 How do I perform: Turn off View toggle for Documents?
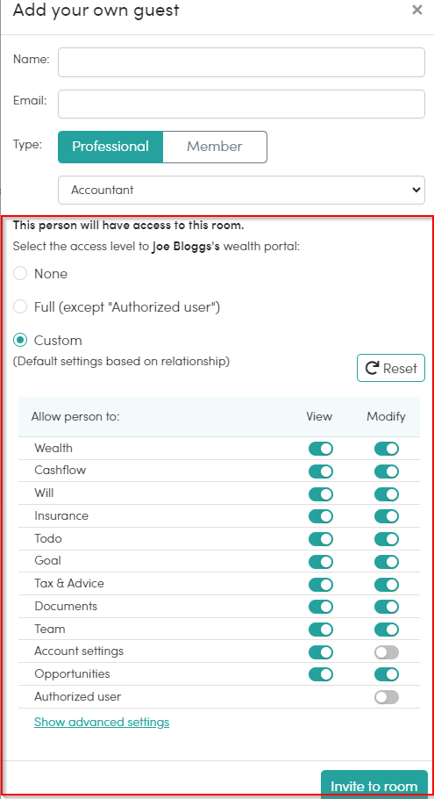click(321, 607)
